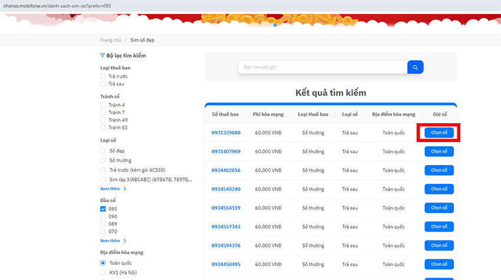Screen dimensions: 501x280
Task: Click Chọn số for 0934482816
Action: (x=439, y=170)
